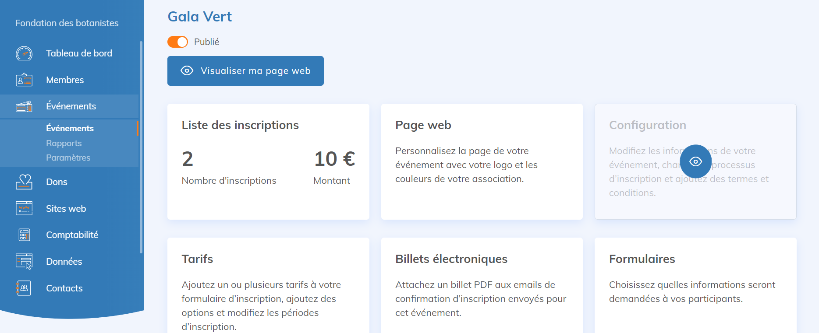Open the Liste des inscriptions card

click(268, 161)
